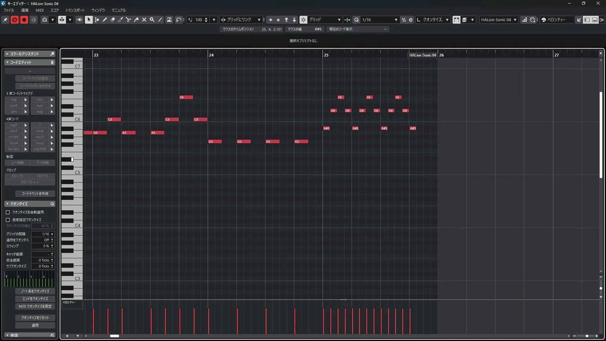
Task: Enable クオンタイズを自動適用 checkbox
Action: [x=8, y=212]
